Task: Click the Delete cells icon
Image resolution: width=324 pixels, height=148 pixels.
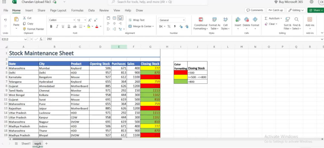Action: (x=246, y=20)
